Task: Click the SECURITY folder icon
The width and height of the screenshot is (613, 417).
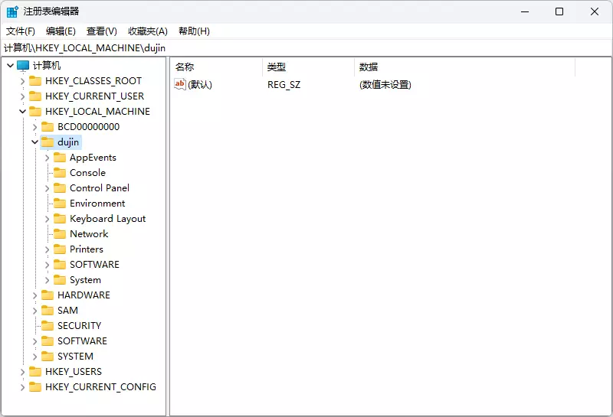Action: tap(48, 326)
